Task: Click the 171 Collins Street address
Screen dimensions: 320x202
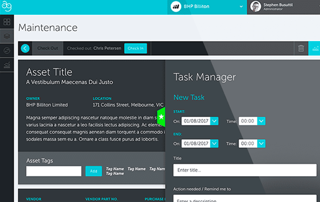Action: coord(128,105)
